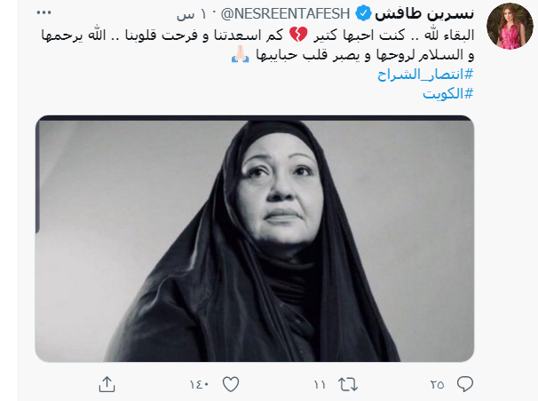Viewport: 538px width, 401px height.
Task: Click the display name نسرين طافش
Action: coord(424,13)
